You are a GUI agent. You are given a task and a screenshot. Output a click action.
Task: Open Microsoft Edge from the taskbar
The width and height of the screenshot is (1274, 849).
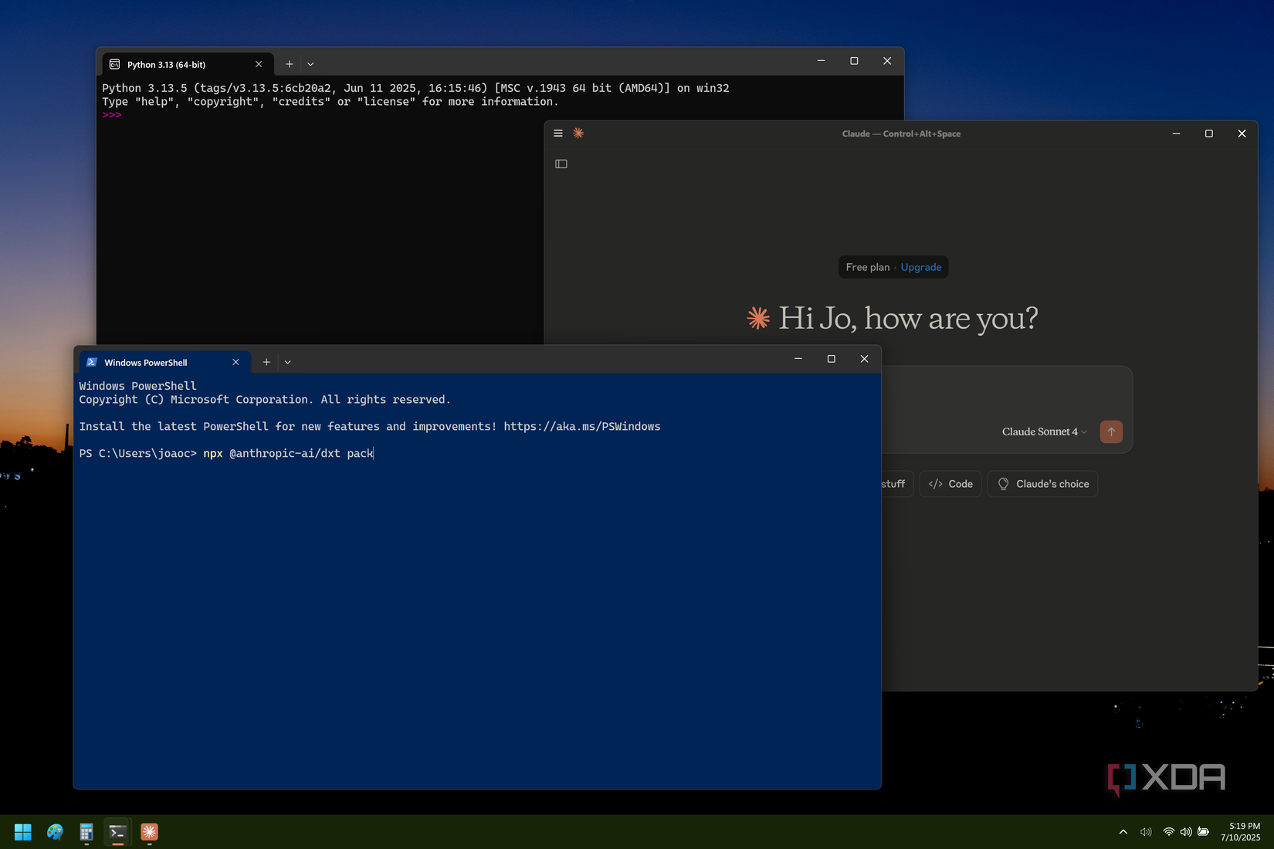54,832
